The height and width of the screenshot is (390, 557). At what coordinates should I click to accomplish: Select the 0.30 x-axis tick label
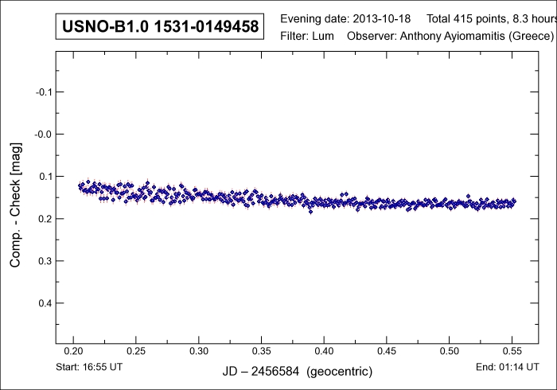tap(199, 350)
